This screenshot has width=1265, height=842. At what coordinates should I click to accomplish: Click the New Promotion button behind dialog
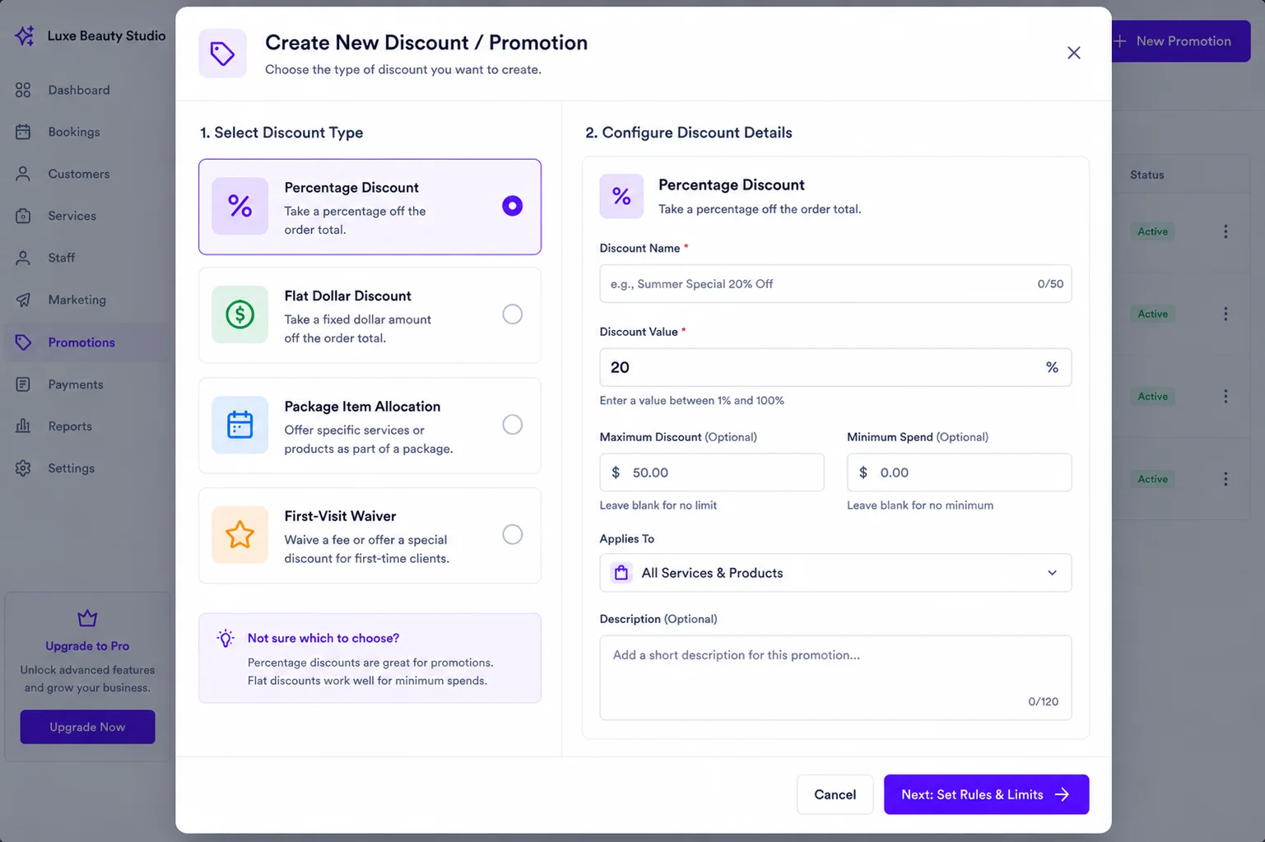[x=1180, y=41]
